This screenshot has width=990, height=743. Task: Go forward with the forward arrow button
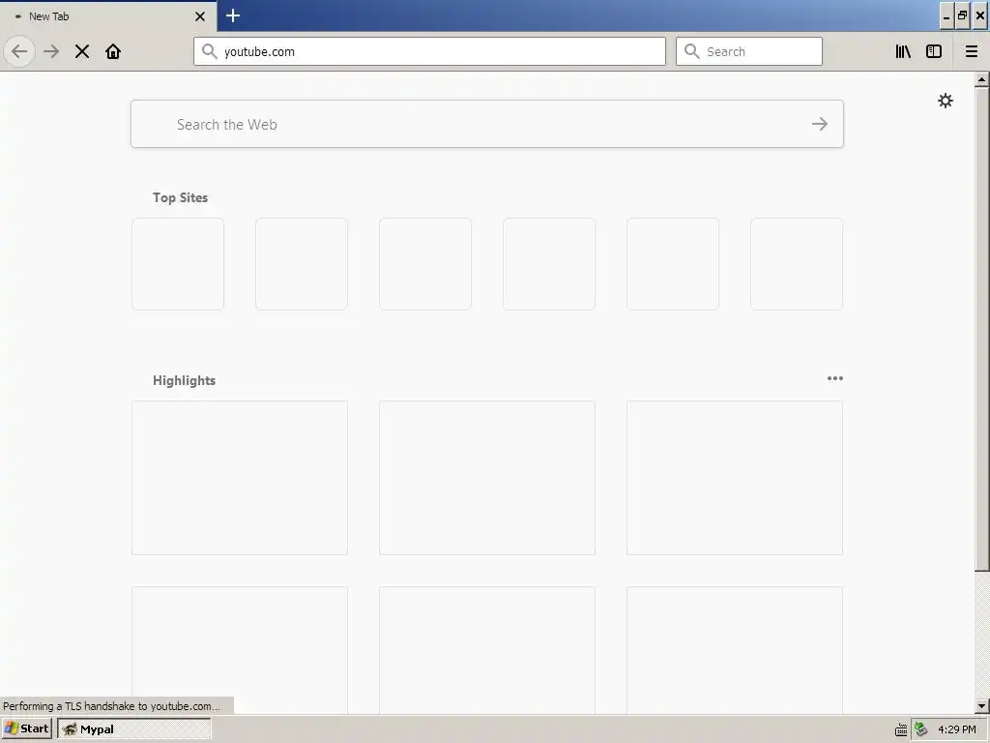[x=51, y=51]
